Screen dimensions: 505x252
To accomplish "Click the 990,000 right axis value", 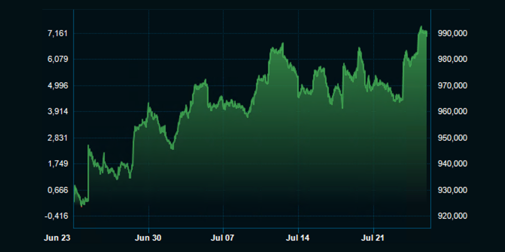I will (452, 33).
